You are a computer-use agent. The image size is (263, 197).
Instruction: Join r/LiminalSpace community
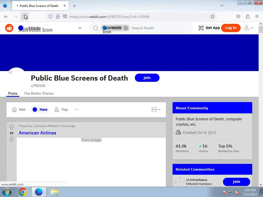point(237,182)
